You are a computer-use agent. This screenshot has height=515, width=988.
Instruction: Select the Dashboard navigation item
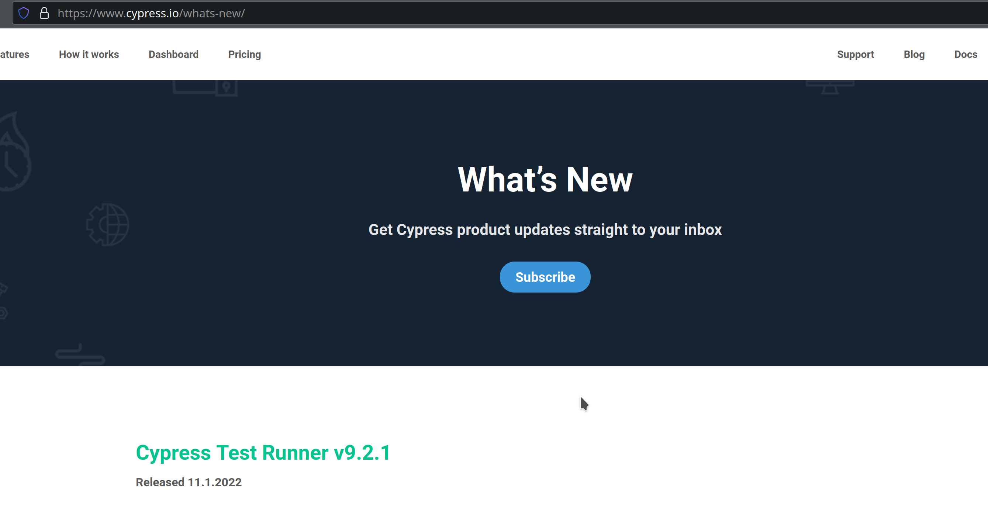coord(173,55)
